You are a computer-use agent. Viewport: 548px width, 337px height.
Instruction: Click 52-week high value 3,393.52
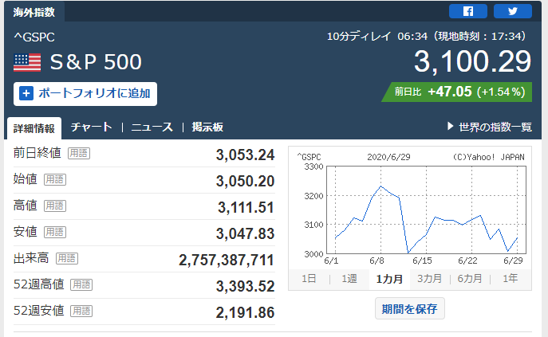click(x=246, y=286)
